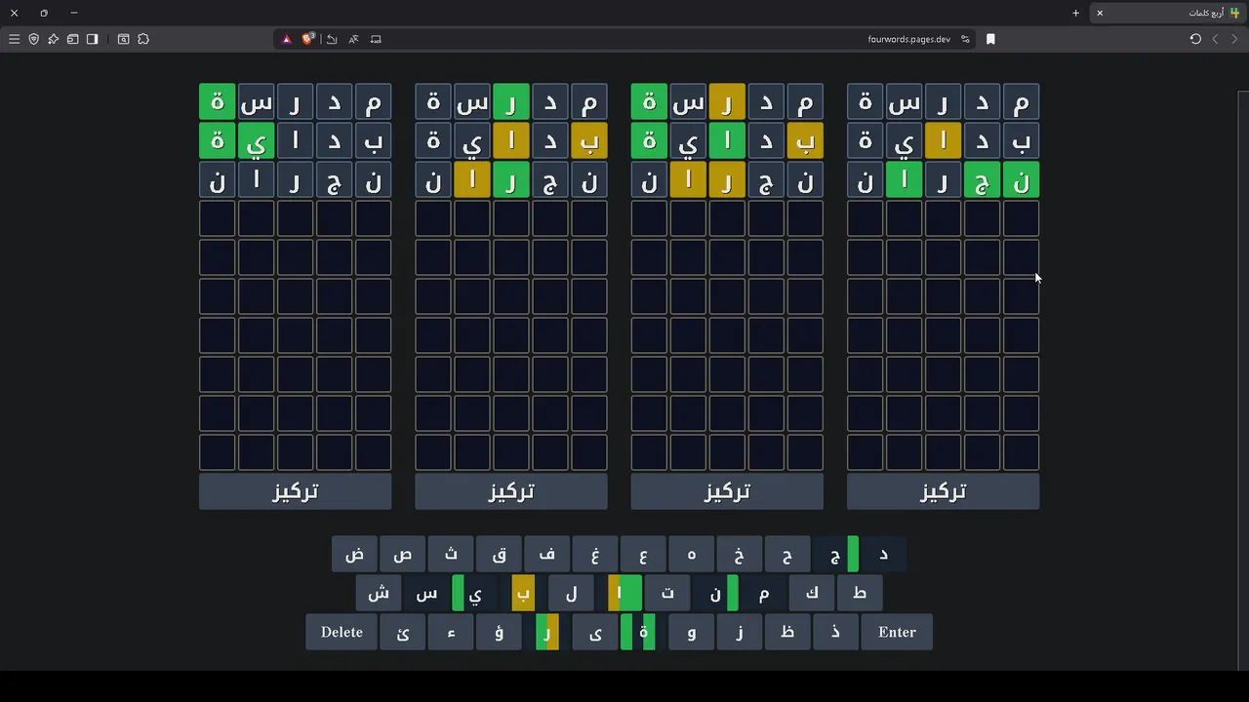Select the أربع كلمات browser tab
Image resolution: width=1249 pixels, height=702 pixels.
pos(1171,13)
